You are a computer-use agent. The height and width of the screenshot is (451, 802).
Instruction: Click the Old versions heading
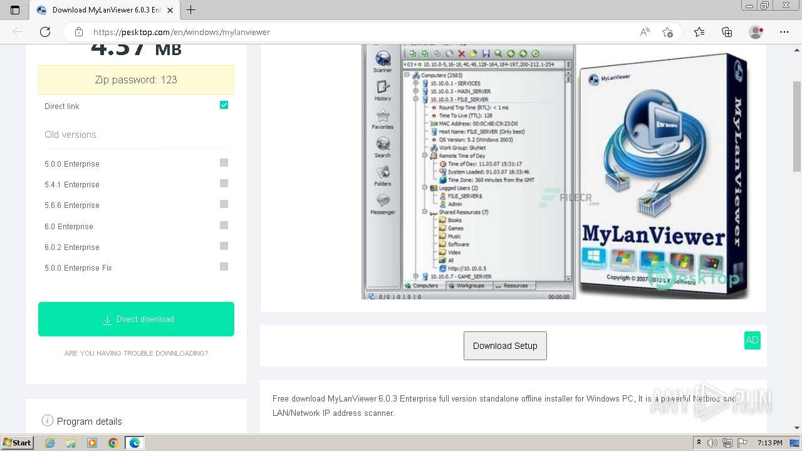(x=70, y=135)
